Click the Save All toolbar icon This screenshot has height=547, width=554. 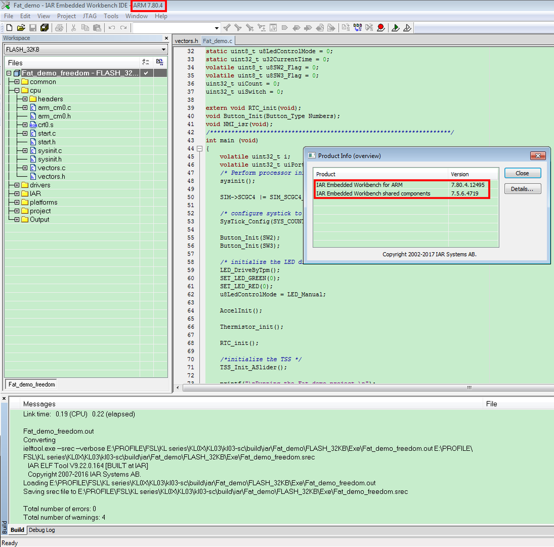(x=44, y=28)
